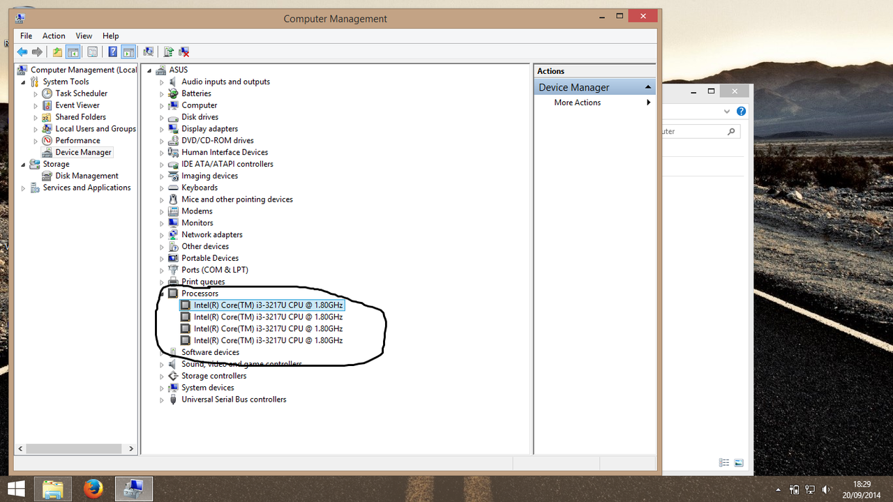Click Storage controllers category icon
Viewport: 893px width, 502px height.
tap(173, 376)
